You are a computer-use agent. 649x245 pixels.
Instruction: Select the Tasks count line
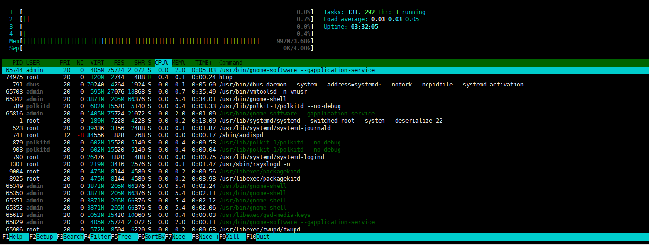tap(375, 12)
